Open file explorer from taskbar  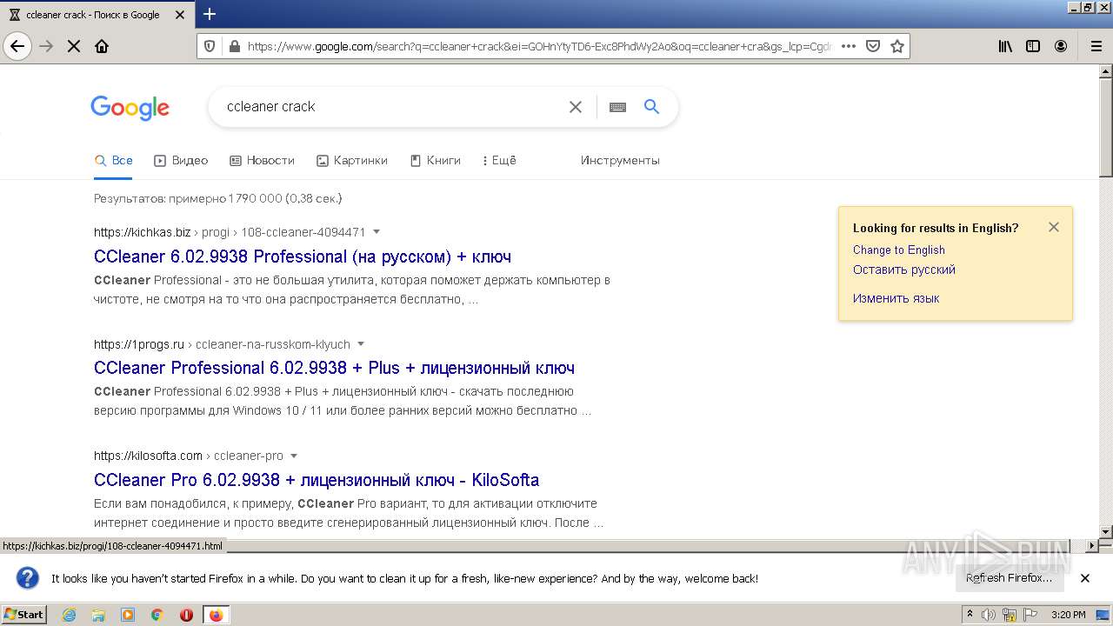98,615
